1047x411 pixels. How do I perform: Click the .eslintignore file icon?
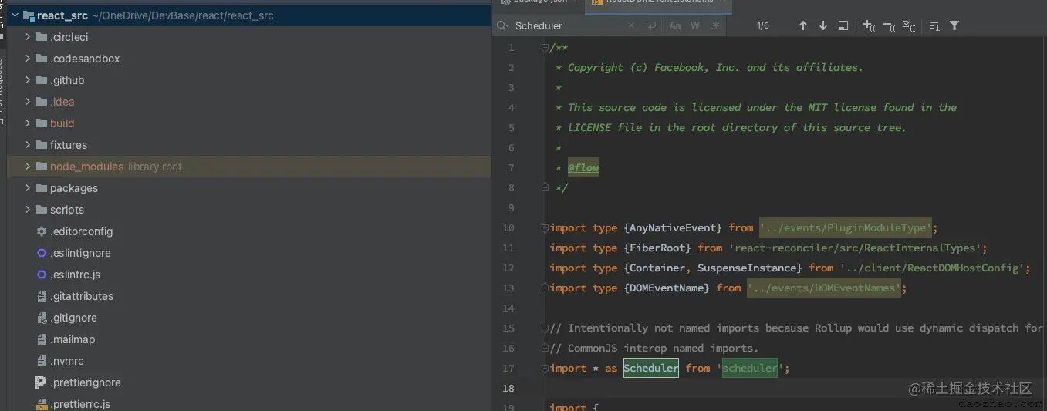42,253
